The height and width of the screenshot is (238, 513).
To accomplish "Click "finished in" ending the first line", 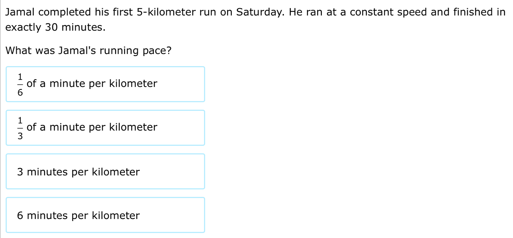I will 479,12.
